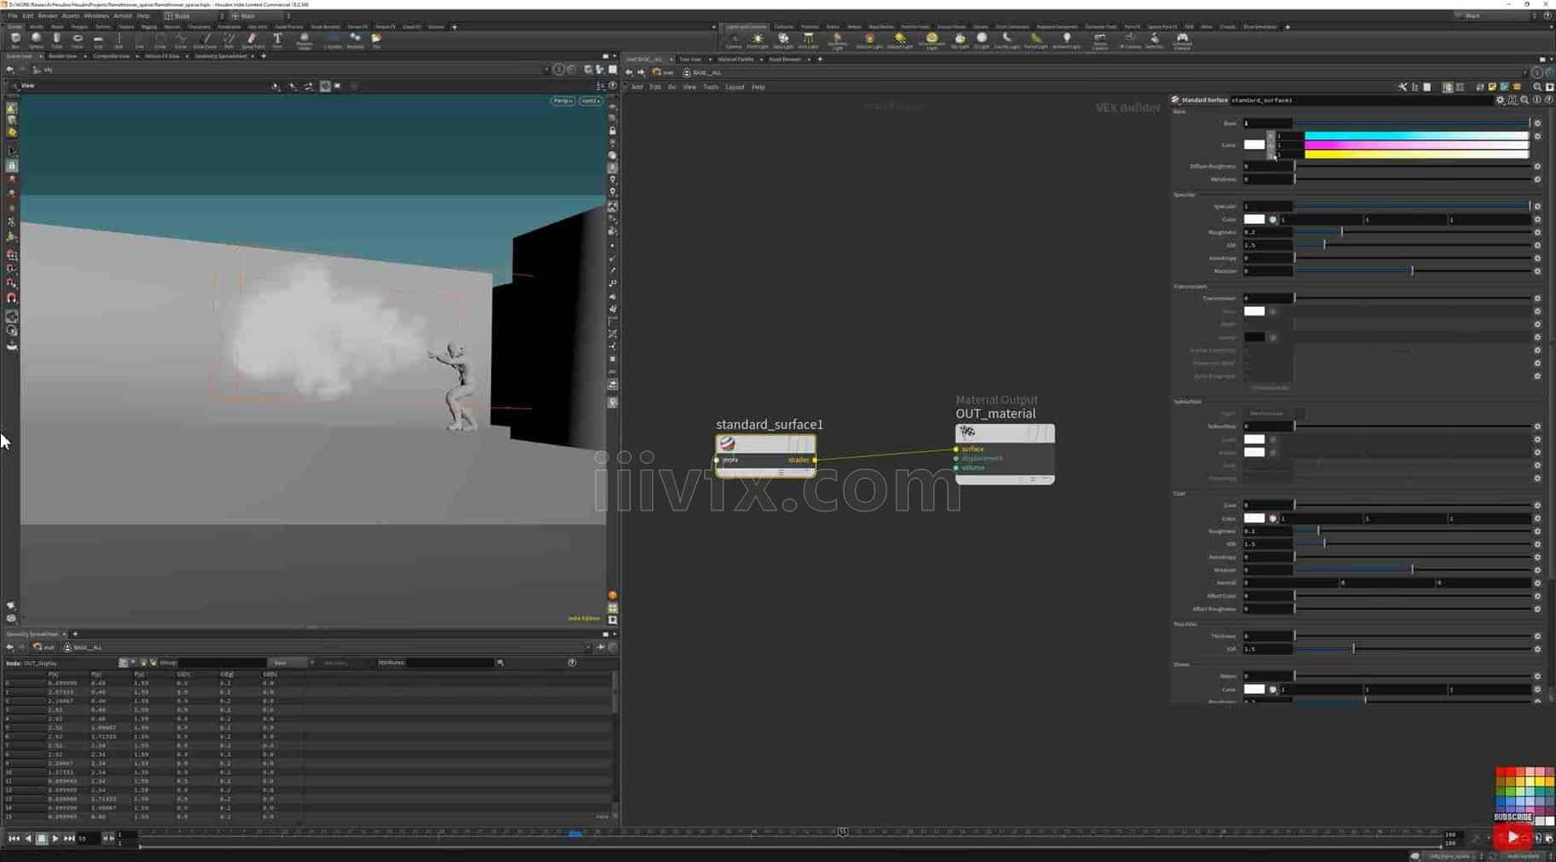Expand the cam1 camera menu

pos(590,101)
